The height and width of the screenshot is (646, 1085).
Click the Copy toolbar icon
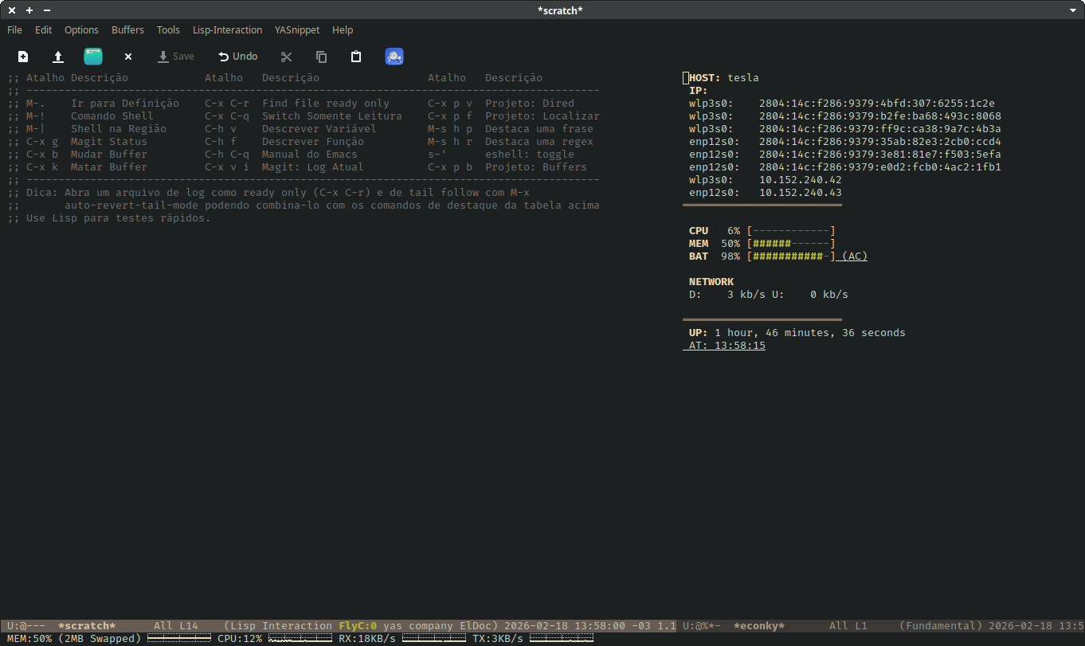(x=322, y=57)
